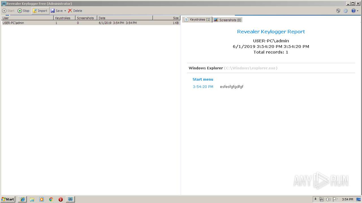The image size is (362, 203).
Task: Click the taskbar clock 3:54 PM
Action: (347, 199)
